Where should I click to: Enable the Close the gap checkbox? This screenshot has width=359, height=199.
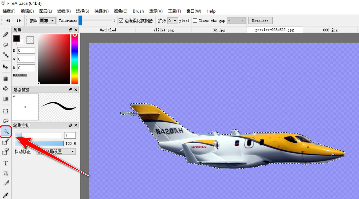coord(195,20)
